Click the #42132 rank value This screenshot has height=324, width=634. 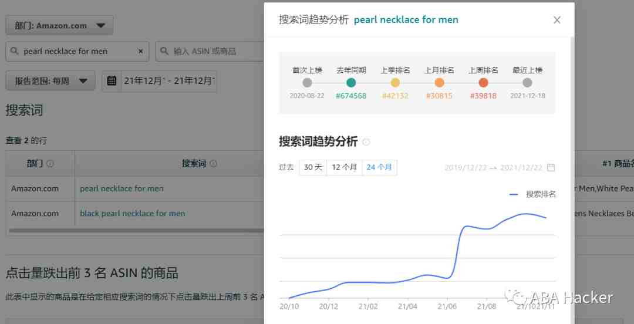point(396,96)
